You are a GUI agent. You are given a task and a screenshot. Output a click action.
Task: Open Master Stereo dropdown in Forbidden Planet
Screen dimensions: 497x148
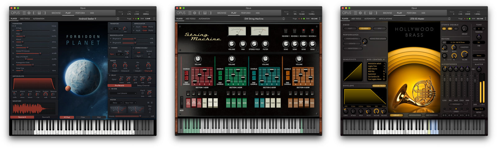(116, 103)
